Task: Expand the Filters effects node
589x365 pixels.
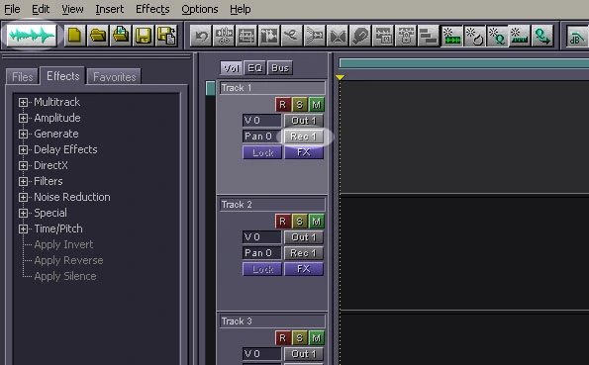Action: tap(24, 181)
